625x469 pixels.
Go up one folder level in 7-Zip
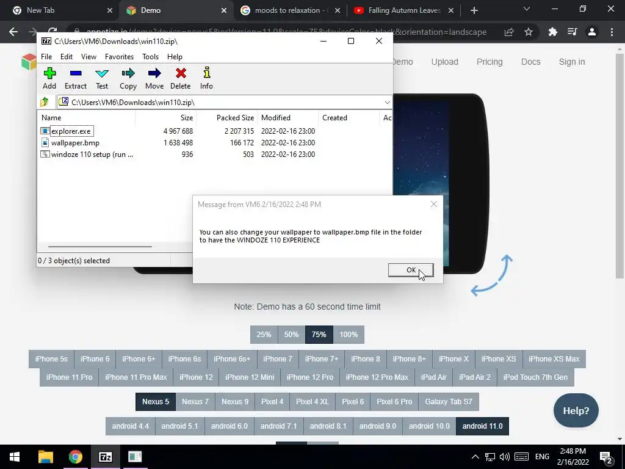tap(45, 102)
